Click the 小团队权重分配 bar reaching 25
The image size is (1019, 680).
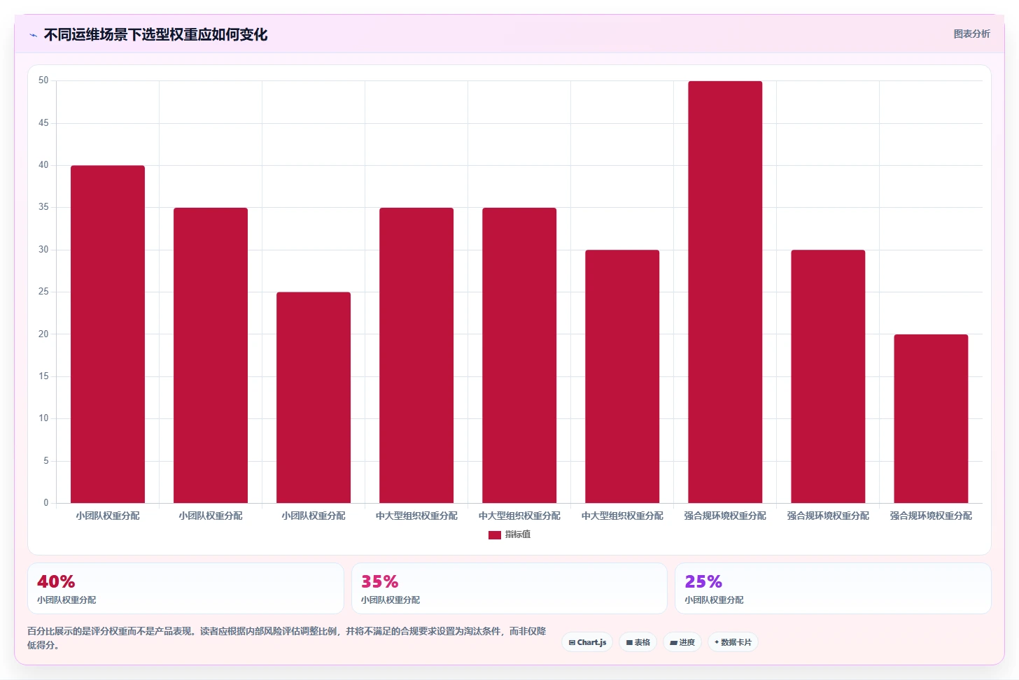click(314, 397)
